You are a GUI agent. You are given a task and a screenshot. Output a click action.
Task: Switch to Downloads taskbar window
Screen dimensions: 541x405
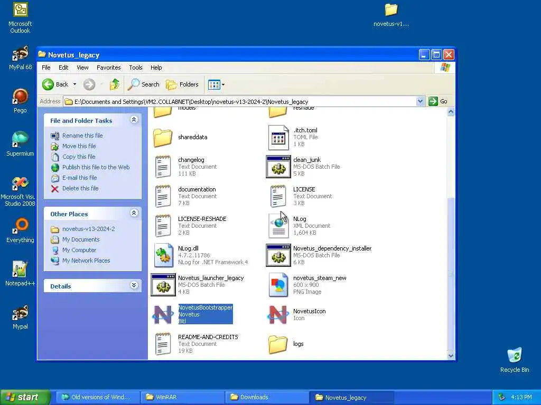[x=267, y=397]
